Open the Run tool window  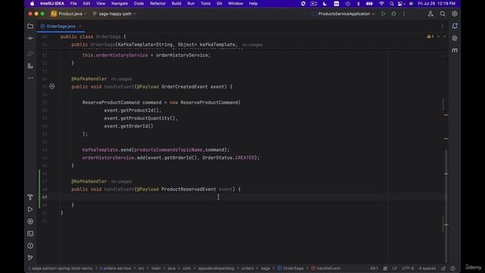30,209
